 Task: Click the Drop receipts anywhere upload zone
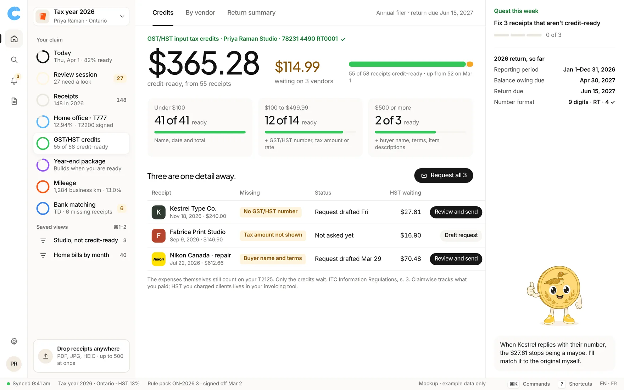[x=82, y=356]
